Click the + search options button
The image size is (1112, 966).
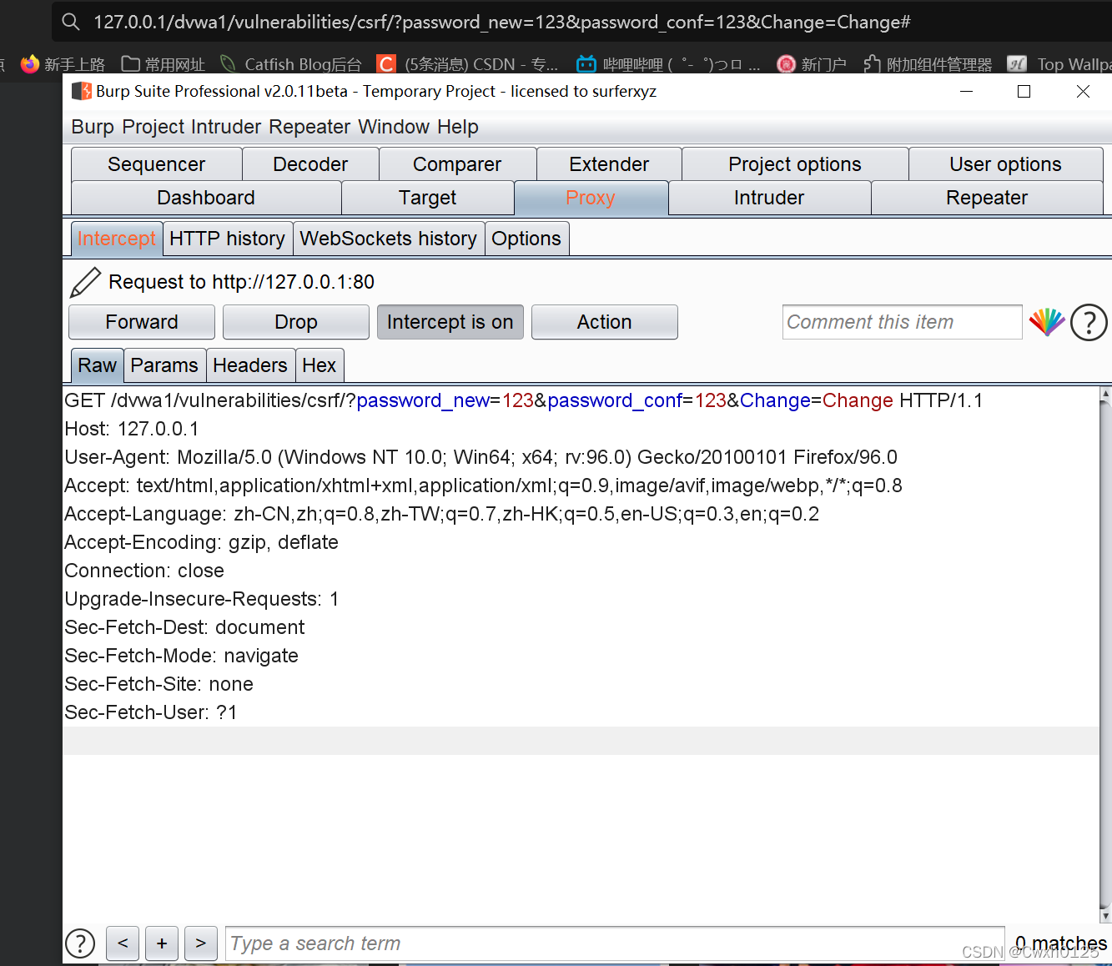[x=162, y=943]
